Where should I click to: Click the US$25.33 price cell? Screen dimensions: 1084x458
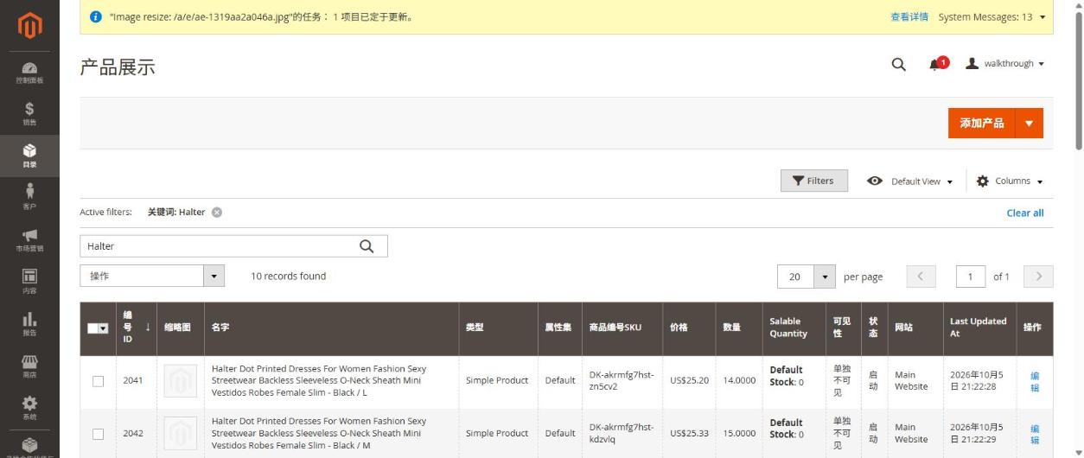coord(689,434)
